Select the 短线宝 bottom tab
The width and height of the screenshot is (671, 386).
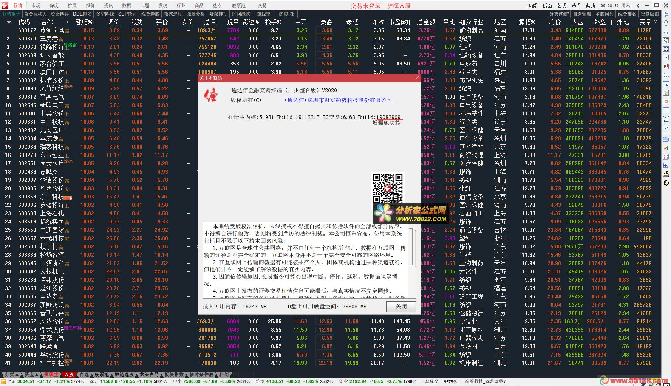(x=51, y=375)
